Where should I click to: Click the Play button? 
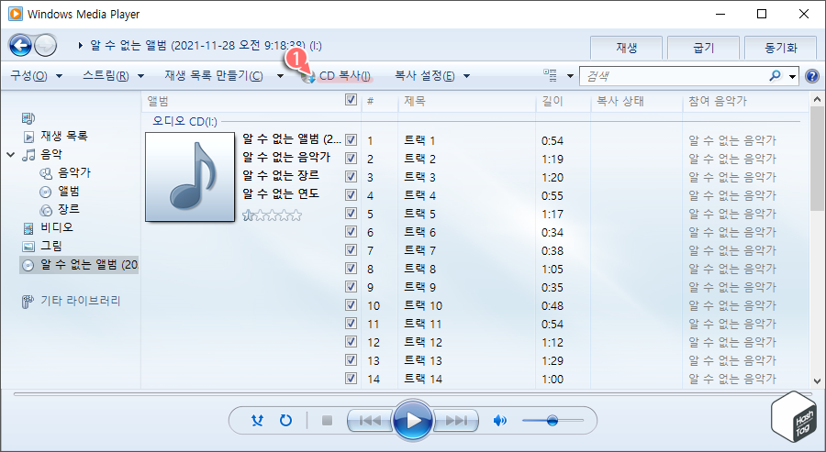click(413, 421)
